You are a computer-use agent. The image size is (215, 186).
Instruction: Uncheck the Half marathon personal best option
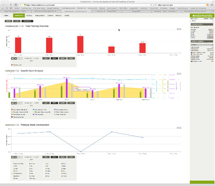point(12,174)
